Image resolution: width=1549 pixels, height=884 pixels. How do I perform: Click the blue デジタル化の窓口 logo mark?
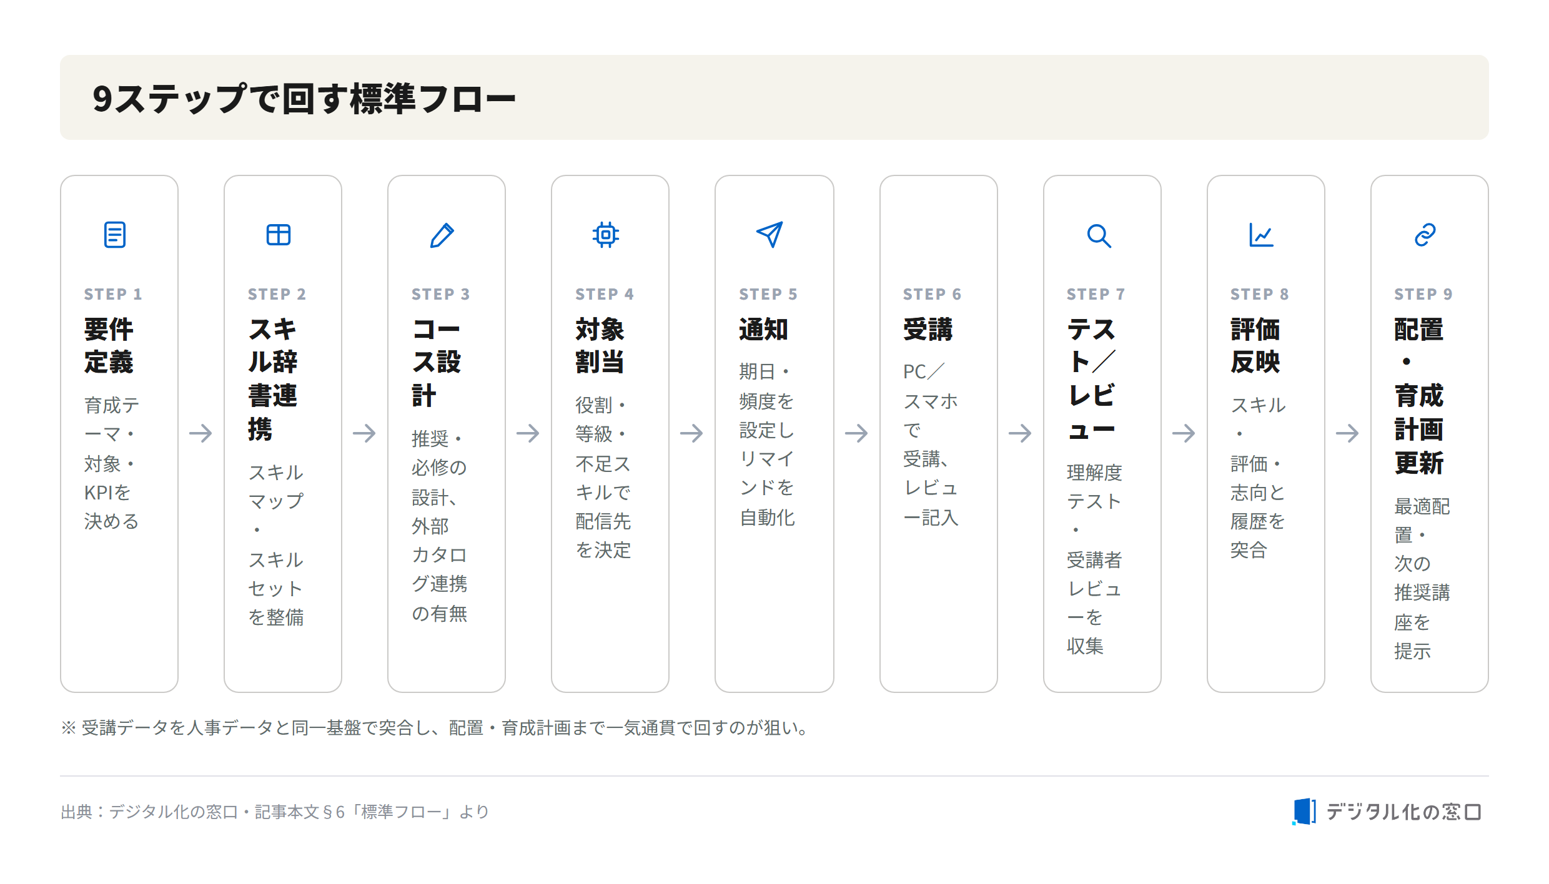pos(1304,812)
